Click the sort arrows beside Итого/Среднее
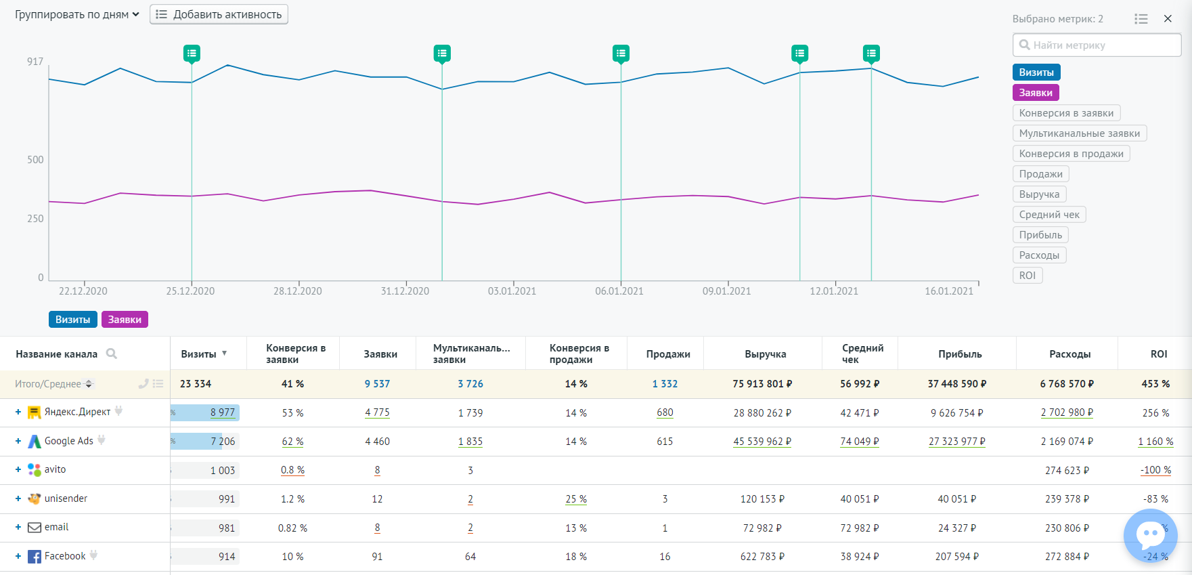Viewport: 1192px width, 575px height. [88, 384]
